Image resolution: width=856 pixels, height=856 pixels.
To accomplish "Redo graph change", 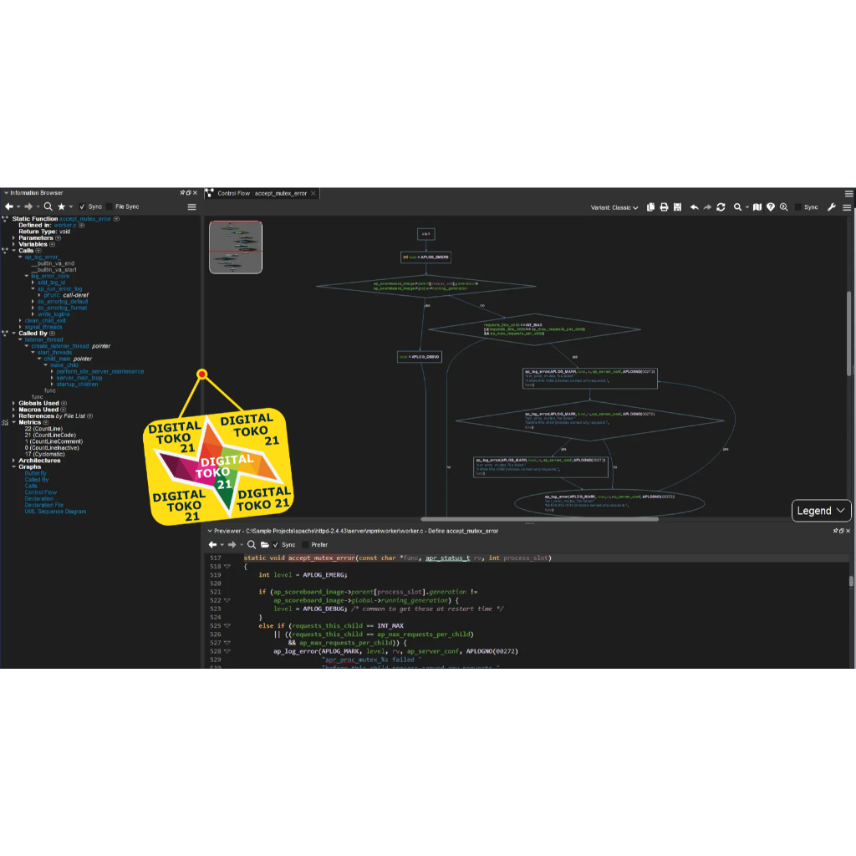I will click(x=707, y=207).
